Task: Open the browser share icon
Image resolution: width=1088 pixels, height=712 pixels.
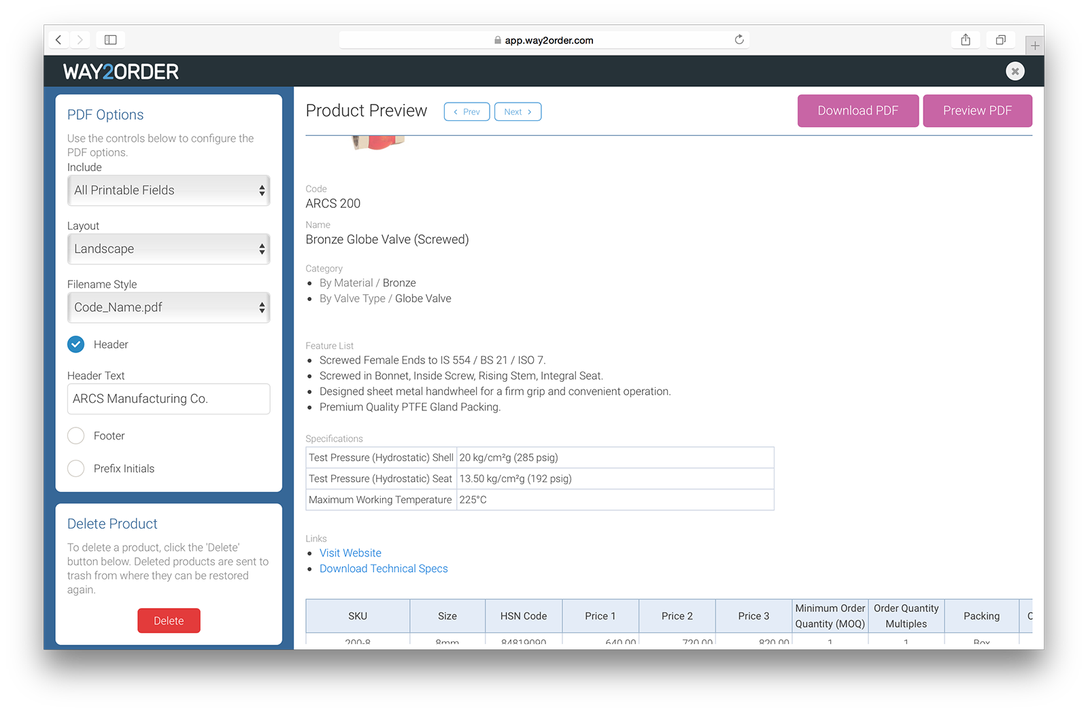Action: pos(966,39)
